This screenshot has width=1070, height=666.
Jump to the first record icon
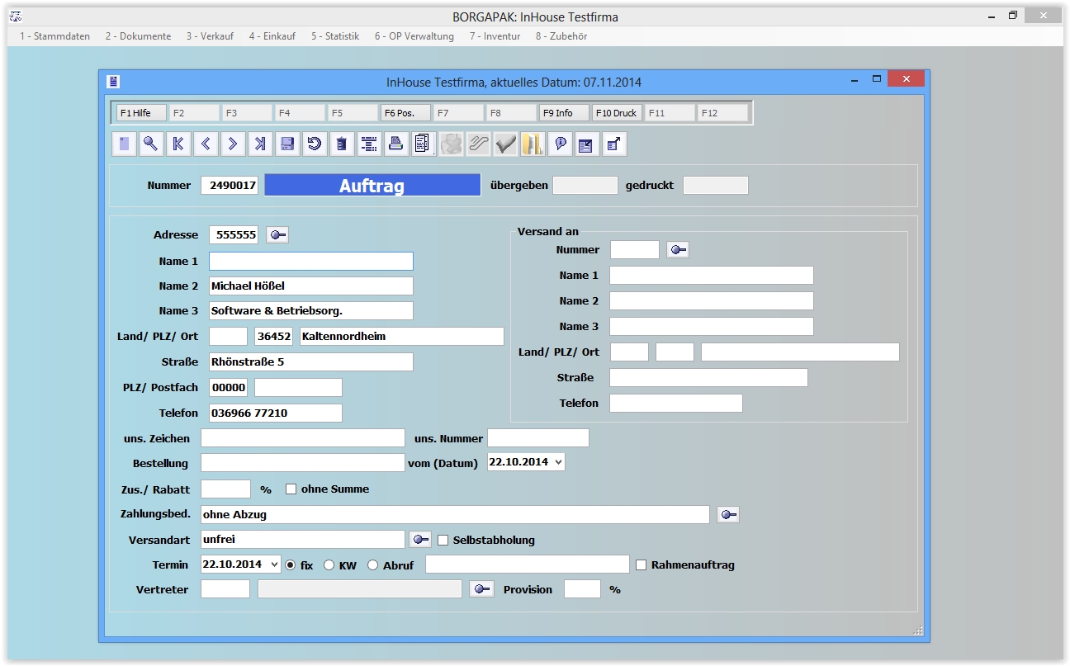[x=178, y=144]
